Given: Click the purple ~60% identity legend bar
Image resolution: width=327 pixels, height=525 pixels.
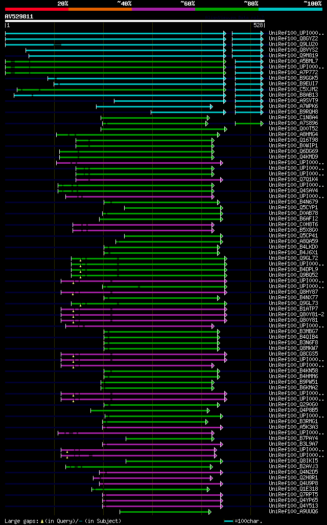Looking at the screenshot, I should tap(163, 9).
